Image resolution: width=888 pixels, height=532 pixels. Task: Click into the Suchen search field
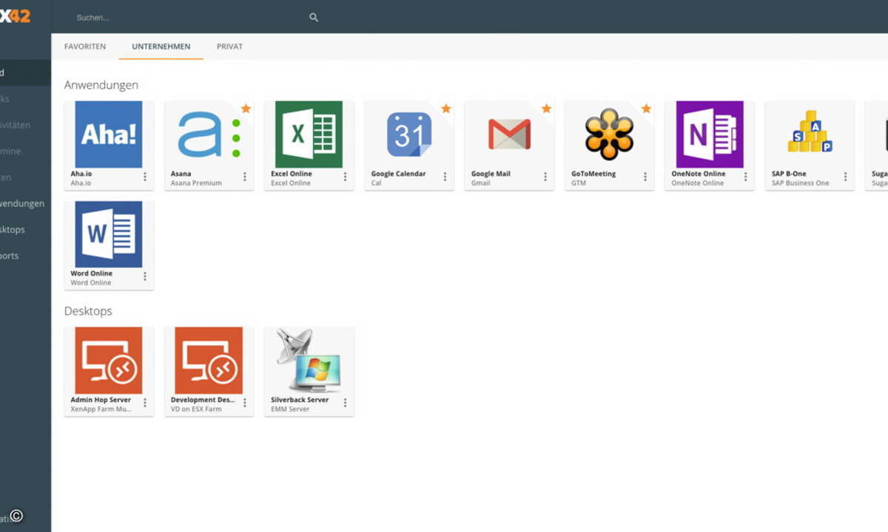(192, 17)
